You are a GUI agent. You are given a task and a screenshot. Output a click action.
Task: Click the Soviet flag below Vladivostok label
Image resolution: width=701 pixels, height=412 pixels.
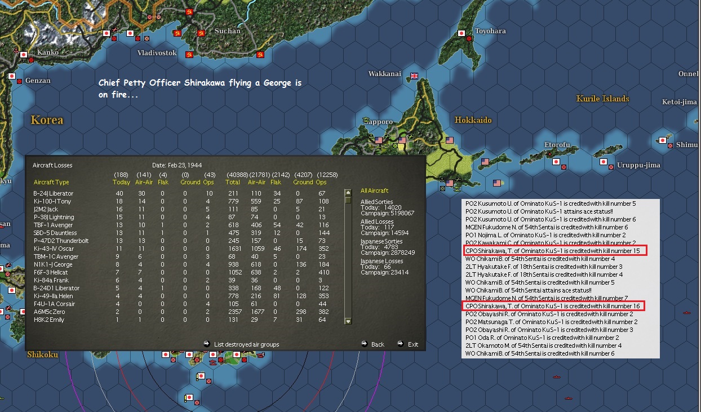pyautogui.click(x=189, y=55)
